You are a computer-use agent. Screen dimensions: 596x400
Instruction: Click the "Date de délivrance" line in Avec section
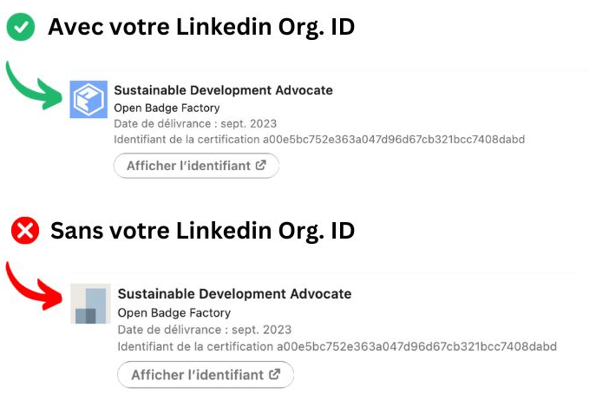[195, 124]
